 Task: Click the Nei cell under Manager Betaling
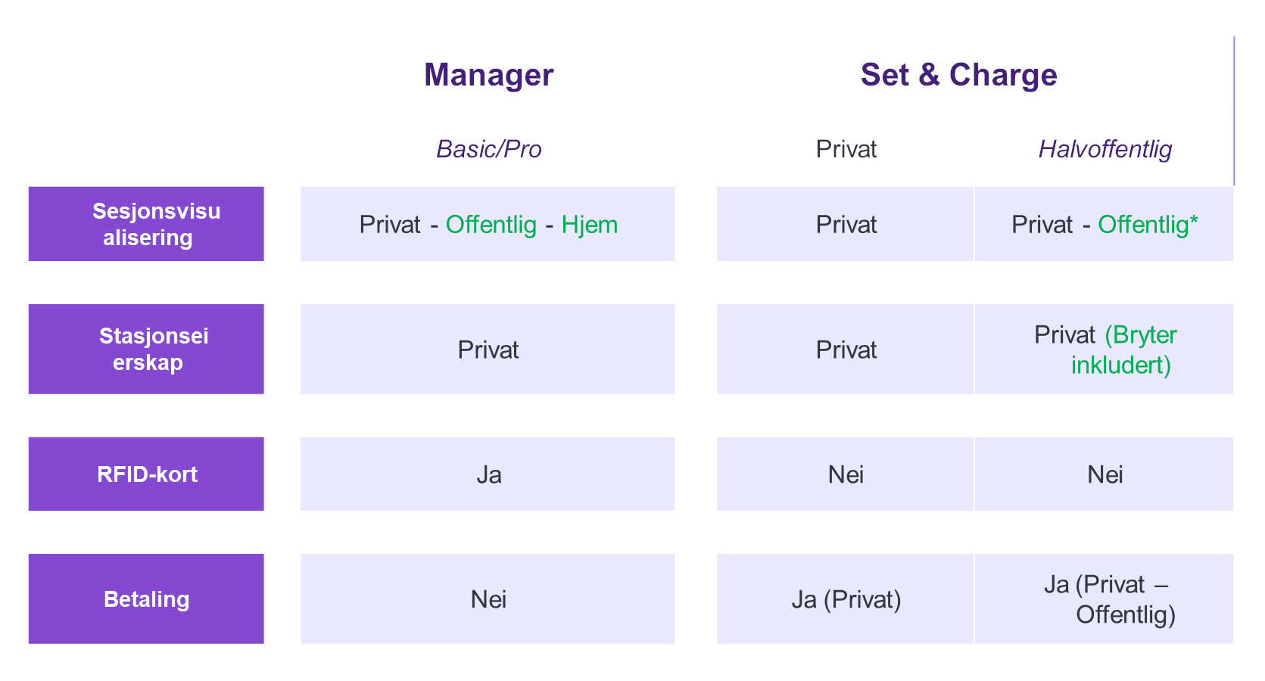coord(488,599)
